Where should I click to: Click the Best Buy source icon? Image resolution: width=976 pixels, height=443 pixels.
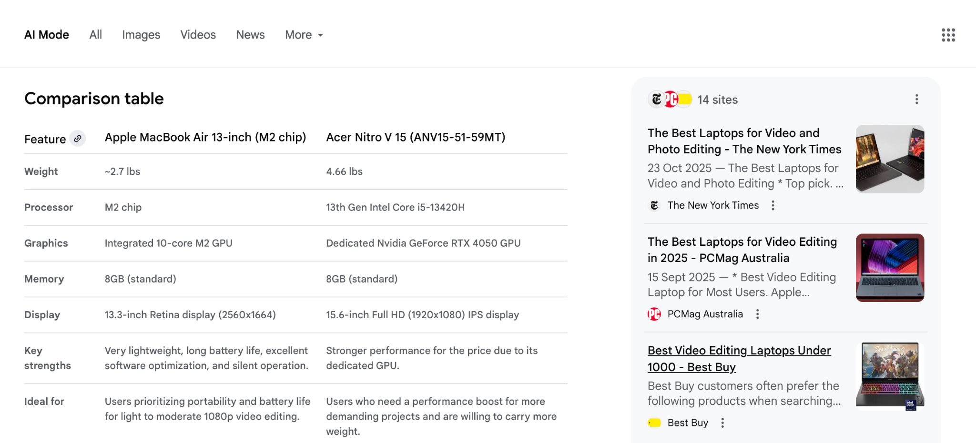point(654,423)
